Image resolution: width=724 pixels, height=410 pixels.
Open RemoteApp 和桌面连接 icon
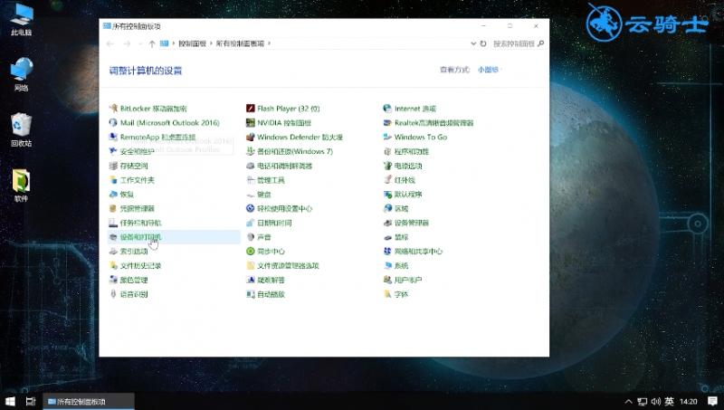[x=113, y=138]
